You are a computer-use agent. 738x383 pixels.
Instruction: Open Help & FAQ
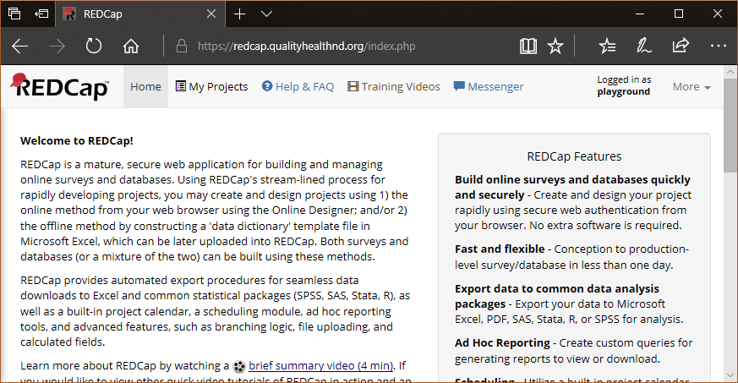click(298, 86)
